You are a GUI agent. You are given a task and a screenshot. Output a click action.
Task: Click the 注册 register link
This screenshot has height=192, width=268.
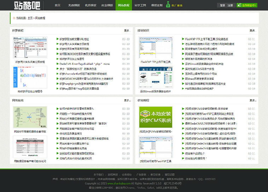coord(231,5)
